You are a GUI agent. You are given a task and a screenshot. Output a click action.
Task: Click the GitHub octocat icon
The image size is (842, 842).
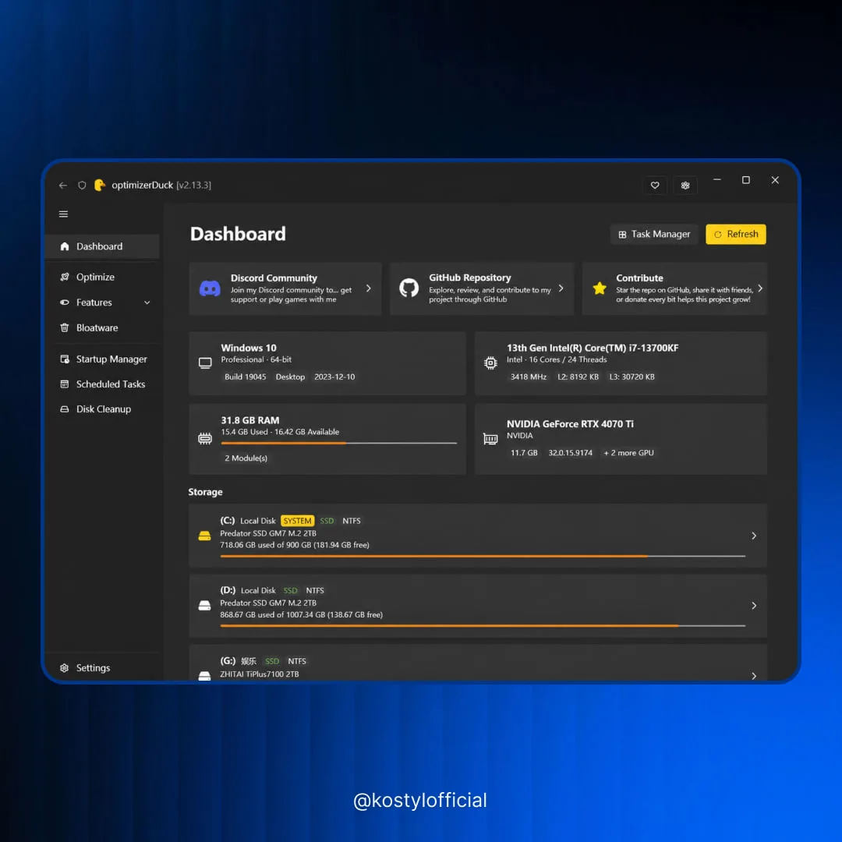point(409,288)
